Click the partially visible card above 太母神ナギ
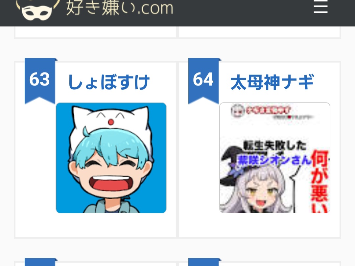This screenshot has height=266, width=355. tap(260, 32)
